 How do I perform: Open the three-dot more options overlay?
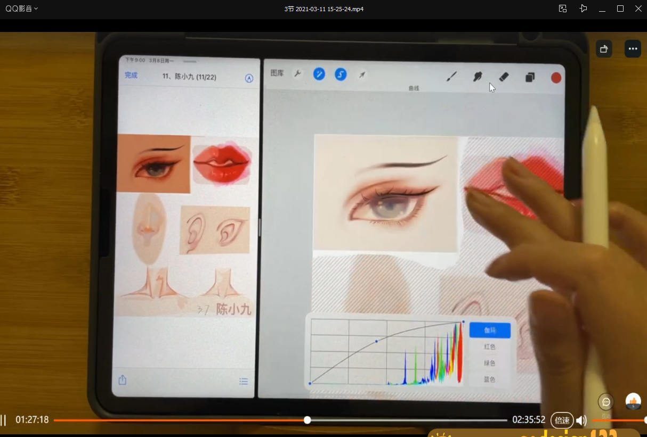633,49
